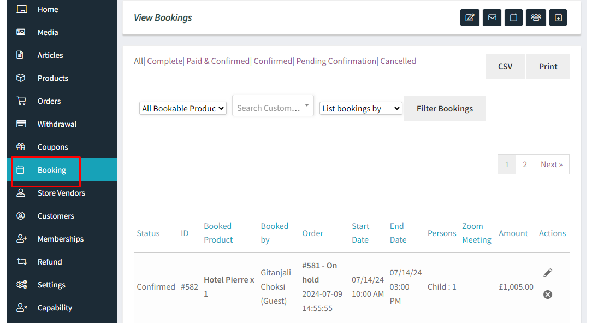Open Store Vendors menu item
The width and height of the screenshot is (592, 323).
pyautogui.click(x=61, y=193)
